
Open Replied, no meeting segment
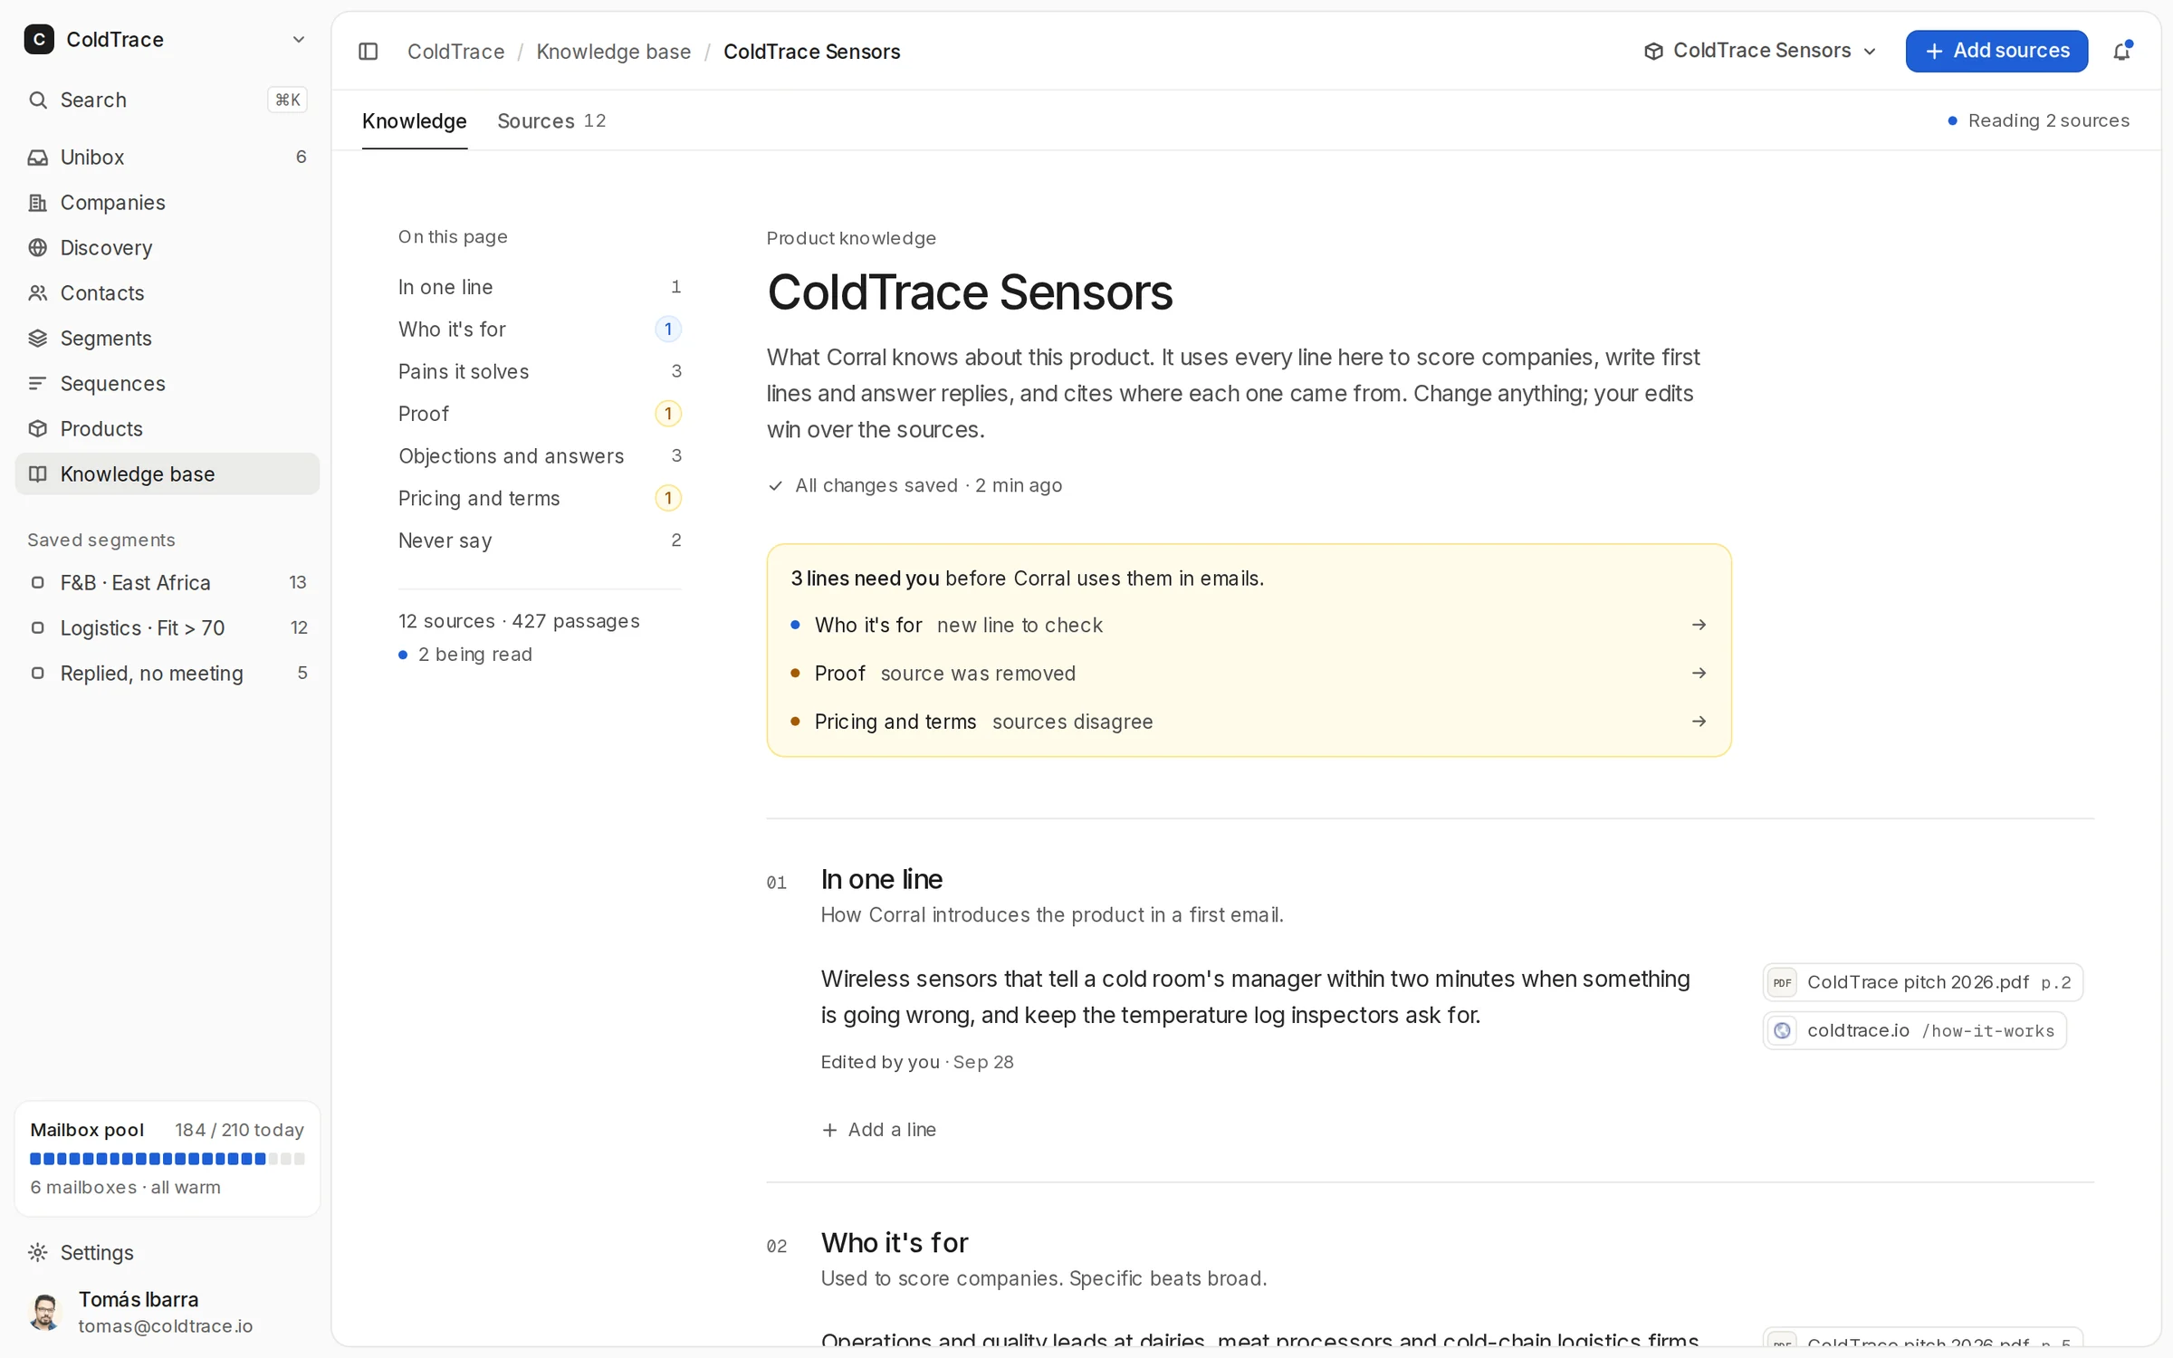168,674
